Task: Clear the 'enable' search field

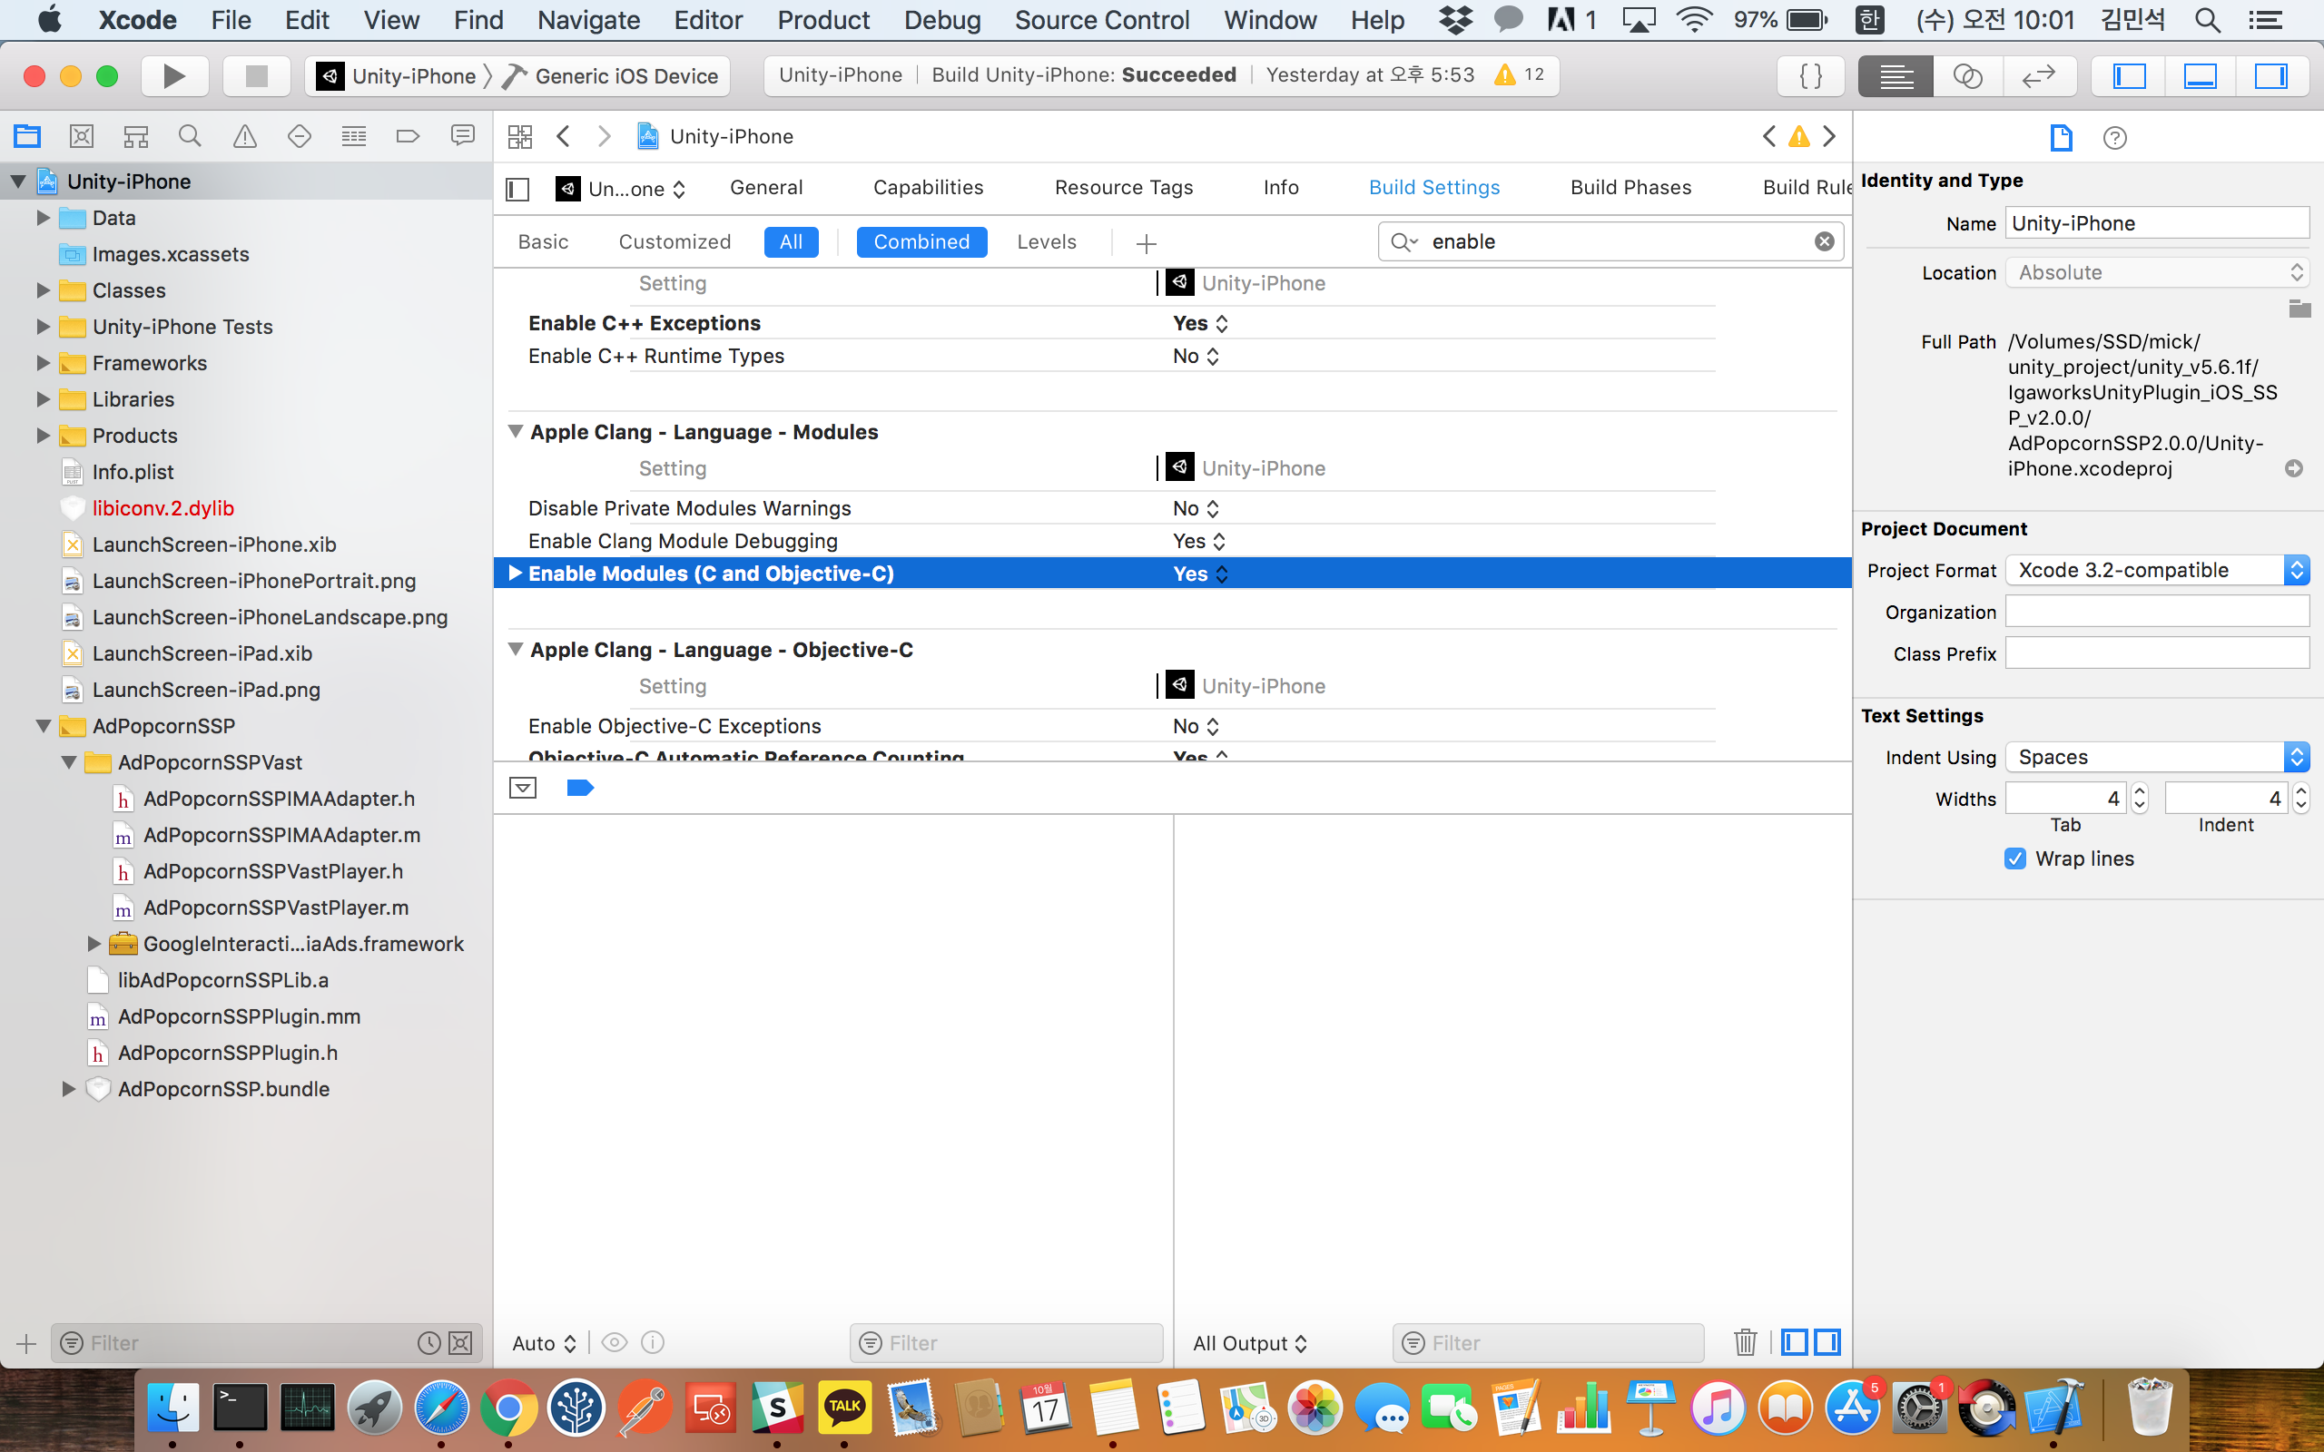Action: click(1824, 242)
